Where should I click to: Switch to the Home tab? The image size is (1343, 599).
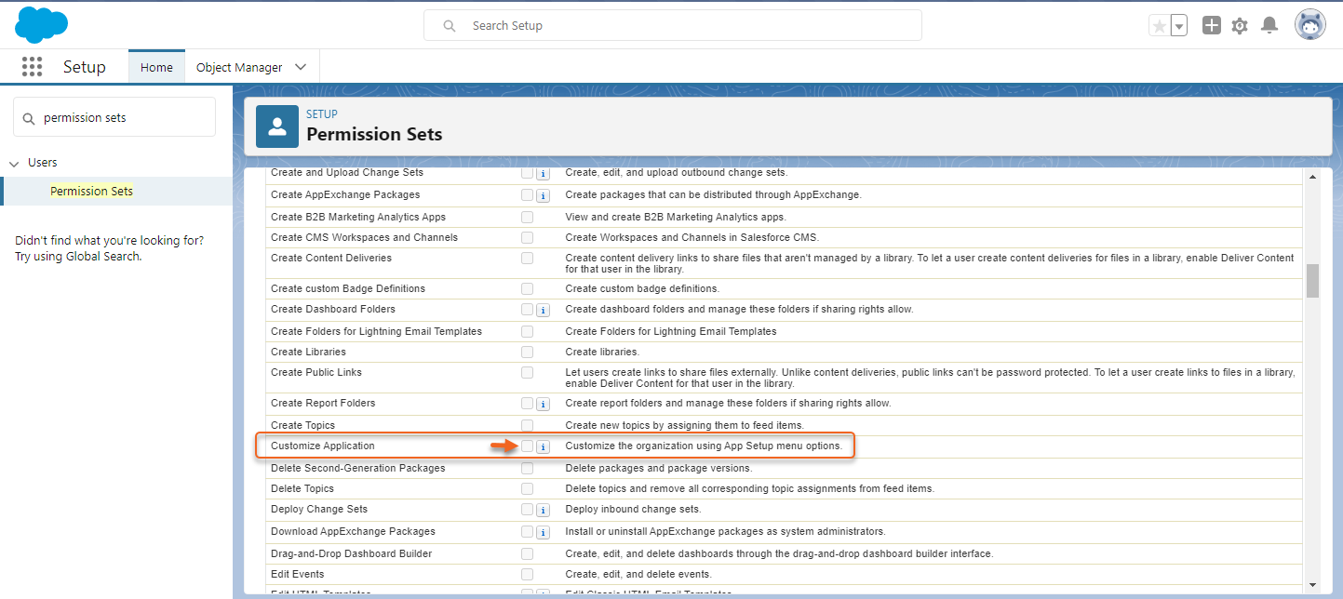coord(155,66)
